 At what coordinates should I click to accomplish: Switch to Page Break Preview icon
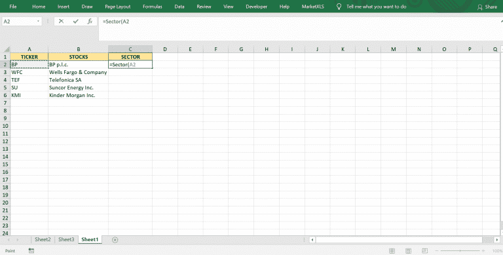(x=424, y=251)
